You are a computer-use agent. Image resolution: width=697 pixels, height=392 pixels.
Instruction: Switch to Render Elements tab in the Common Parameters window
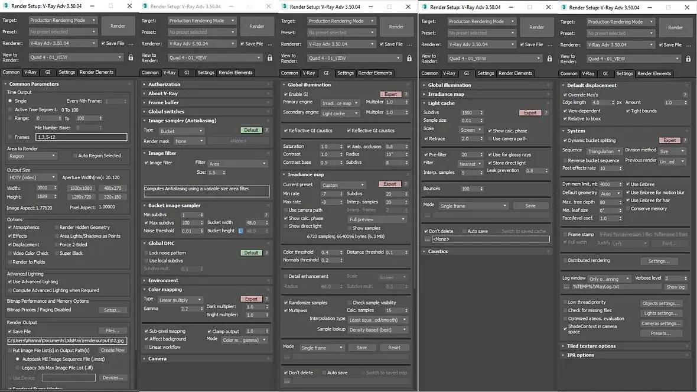coord(96,72)
